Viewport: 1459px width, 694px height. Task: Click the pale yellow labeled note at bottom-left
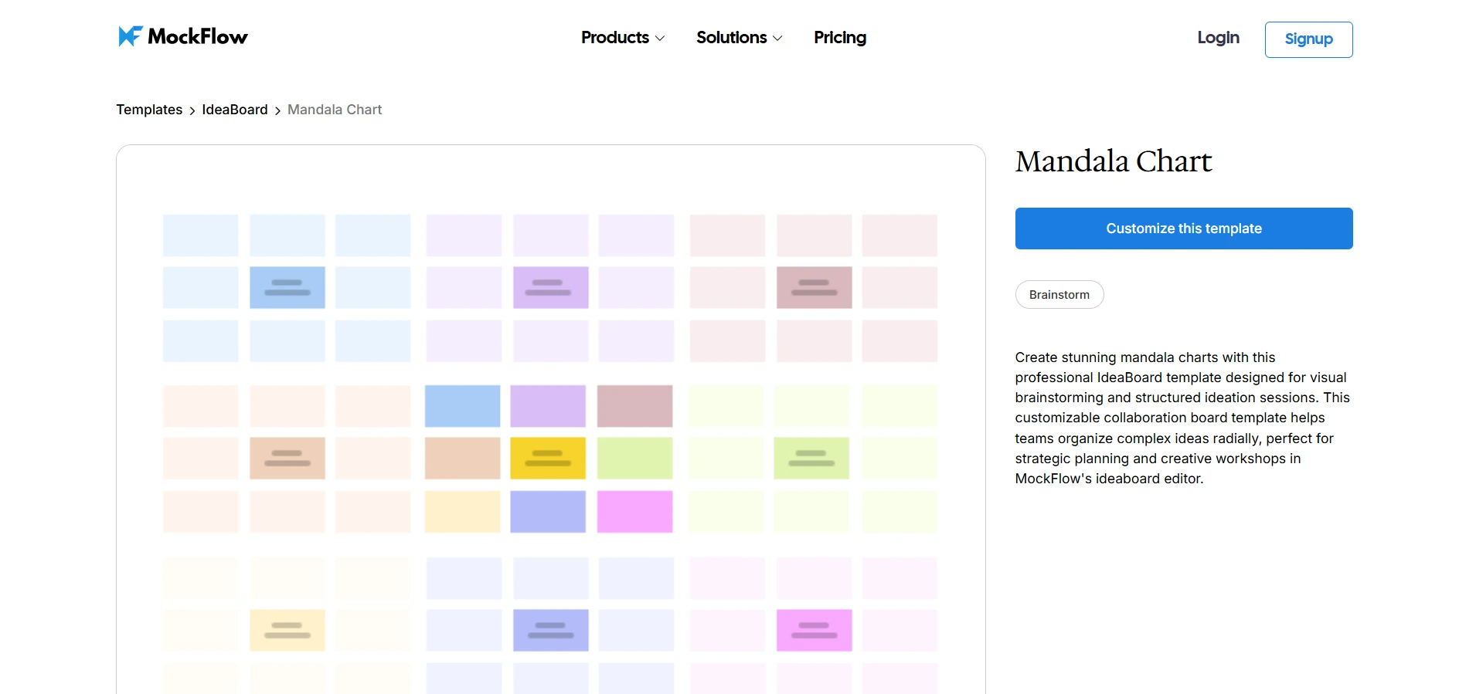tap(287, 630)
